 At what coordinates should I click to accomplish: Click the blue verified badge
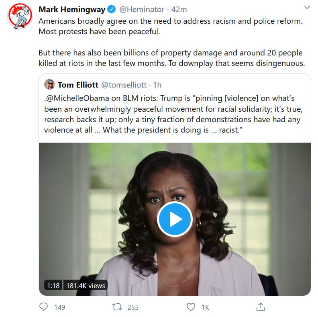pyautogui.click(x=112, y=9)
